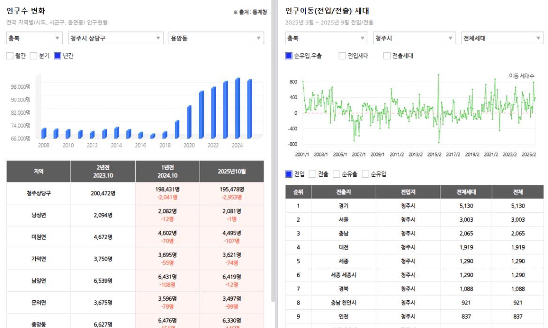Expand the 전체세대 dropdown
Image resolution: width=548 pixels, height=328 pixels.
pyautogui.click(x=502, y=38)
